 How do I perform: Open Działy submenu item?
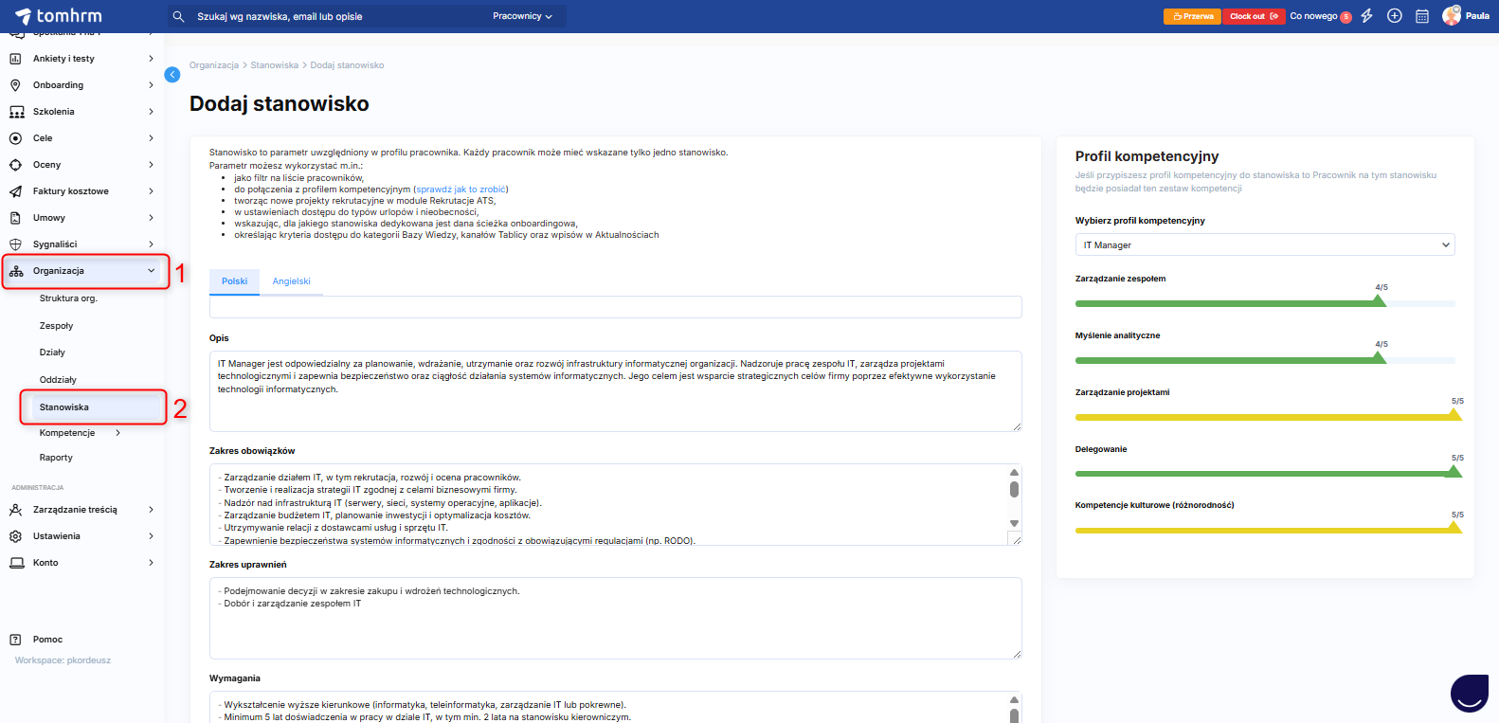click(x=52, y=352)
